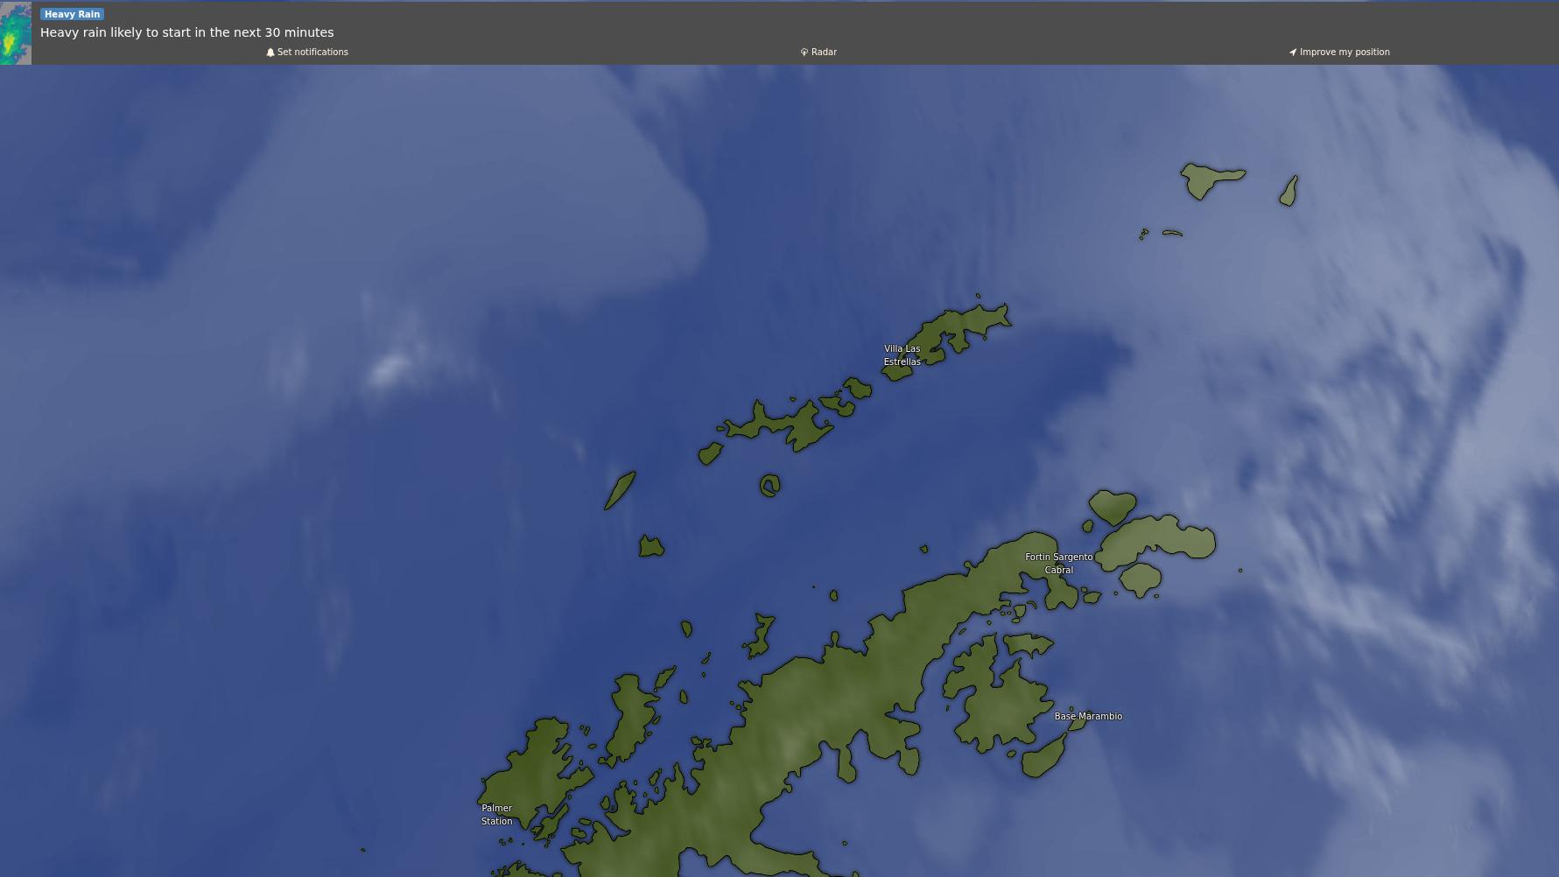
Task: Click the heavy rain alert message text
Action: point(186,32)
